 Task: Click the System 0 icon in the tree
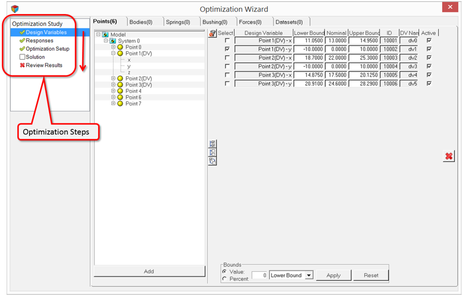click(113, 41)
